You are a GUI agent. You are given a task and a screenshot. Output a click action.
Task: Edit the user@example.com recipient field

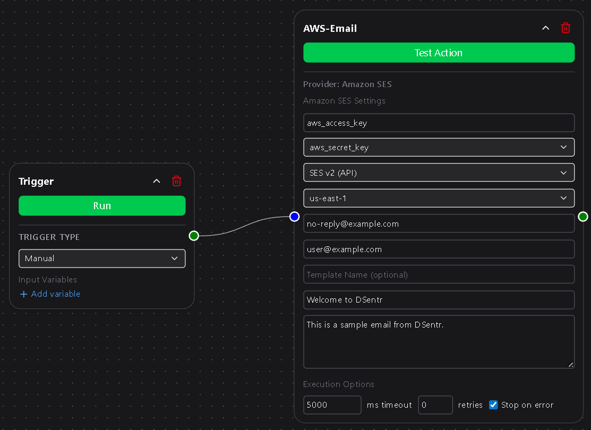point(439,249)
